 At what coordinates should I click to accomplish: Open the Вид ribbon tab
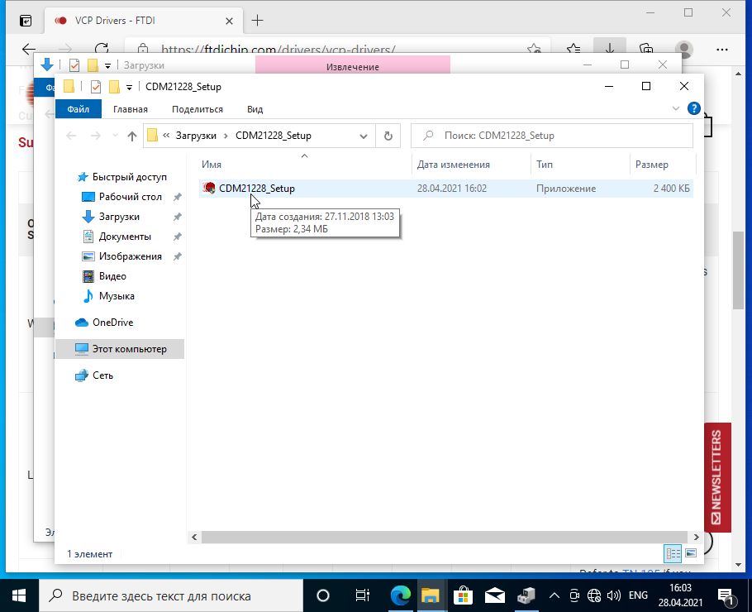(x=255, y=109)
